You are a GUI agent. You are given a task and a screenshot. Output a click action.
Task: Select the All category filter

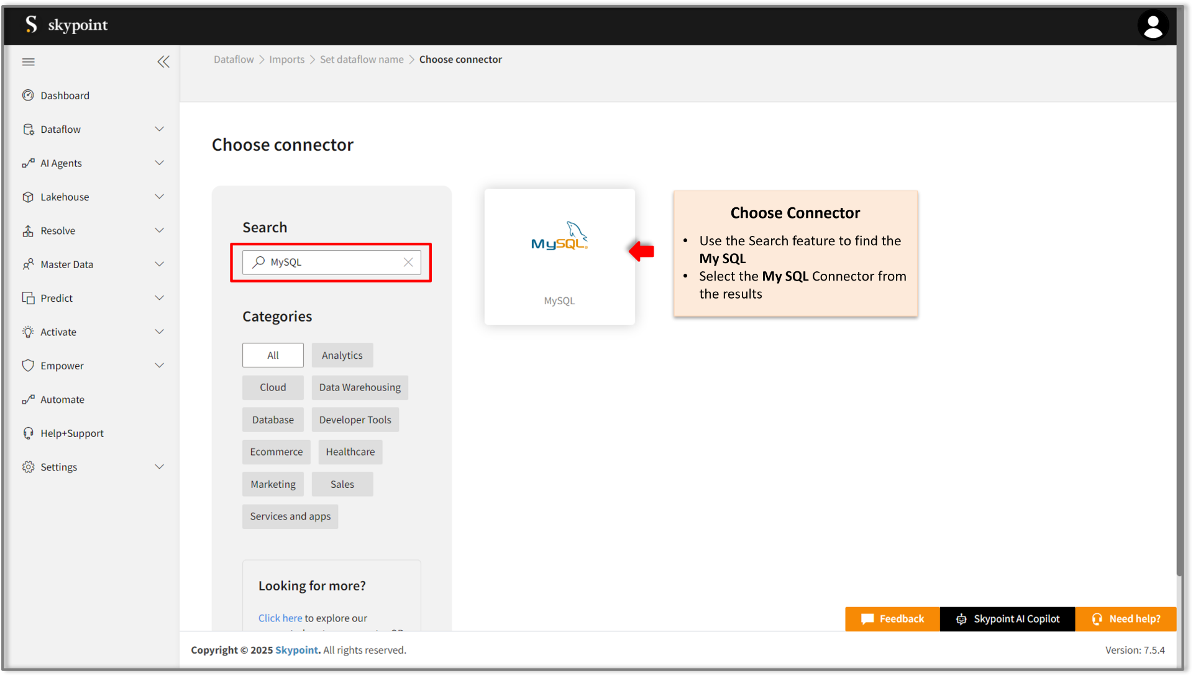coord(273,356)
